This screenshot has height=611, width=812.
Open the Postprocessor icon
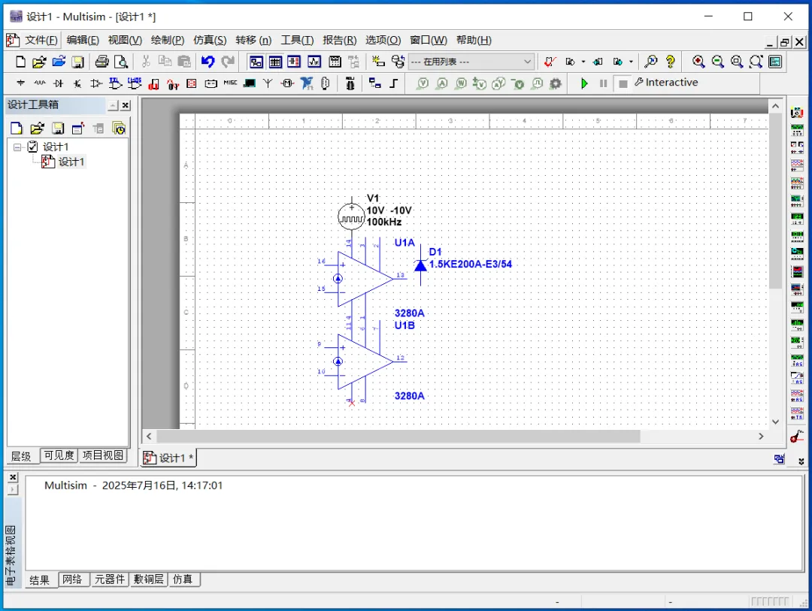pos(335,62)
